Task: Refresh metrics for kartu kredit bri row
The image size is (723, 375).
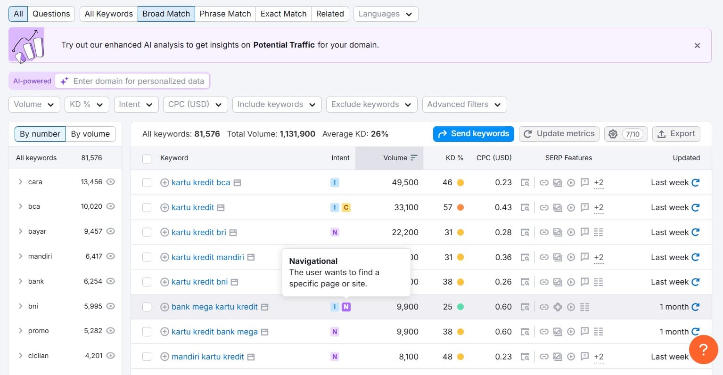Action: (695, 232)
